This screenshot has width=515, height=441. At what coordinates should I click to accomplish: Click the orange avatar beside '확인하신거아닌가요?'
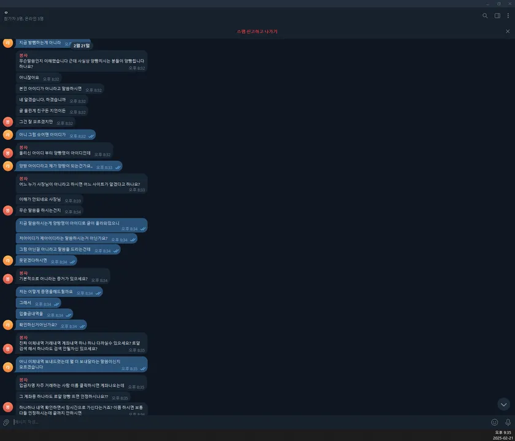pos(8,325)
